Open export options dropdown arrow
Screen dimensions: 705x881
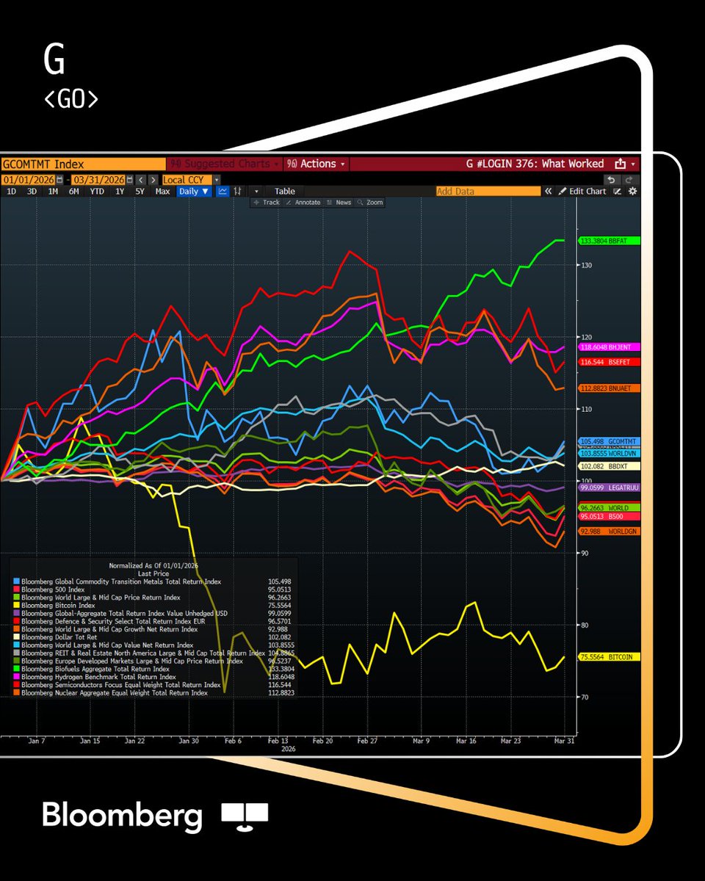tap(633, 164)
